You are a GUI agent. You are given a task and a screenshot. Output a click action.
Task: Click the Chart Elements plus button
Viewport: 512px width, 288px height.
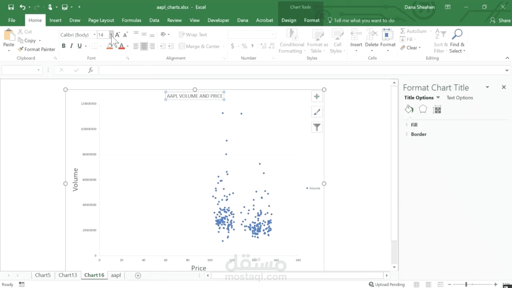point(317,97)
